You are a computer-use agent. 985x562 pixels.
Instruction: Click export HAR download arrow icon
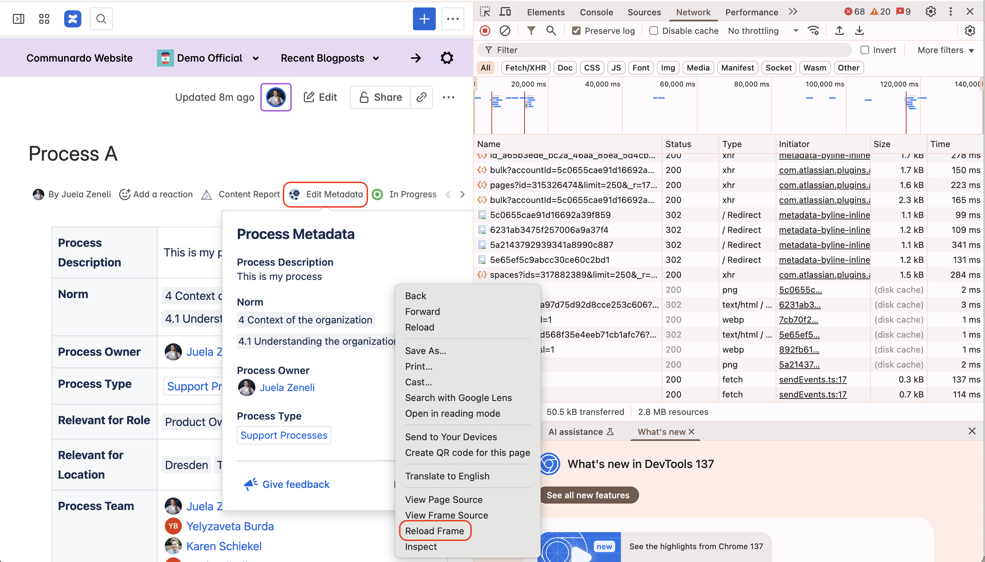click(x=859, y=31)
